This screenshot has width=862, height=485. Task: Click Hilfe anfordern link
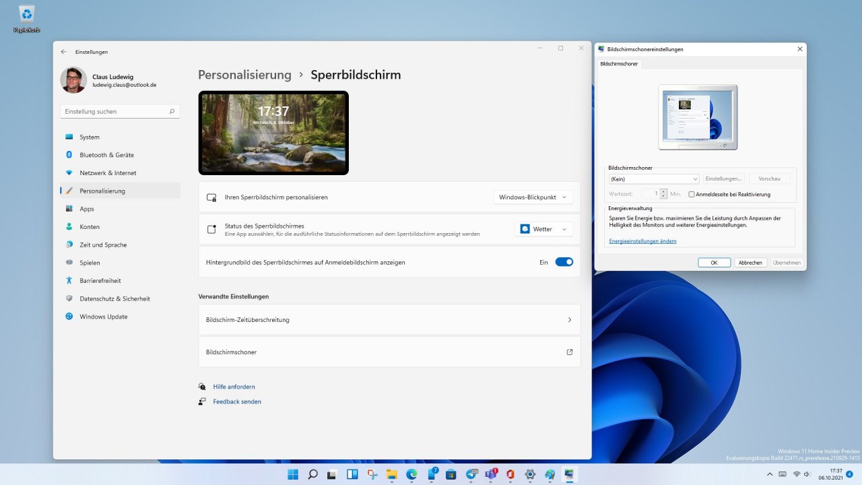(234, 387)
